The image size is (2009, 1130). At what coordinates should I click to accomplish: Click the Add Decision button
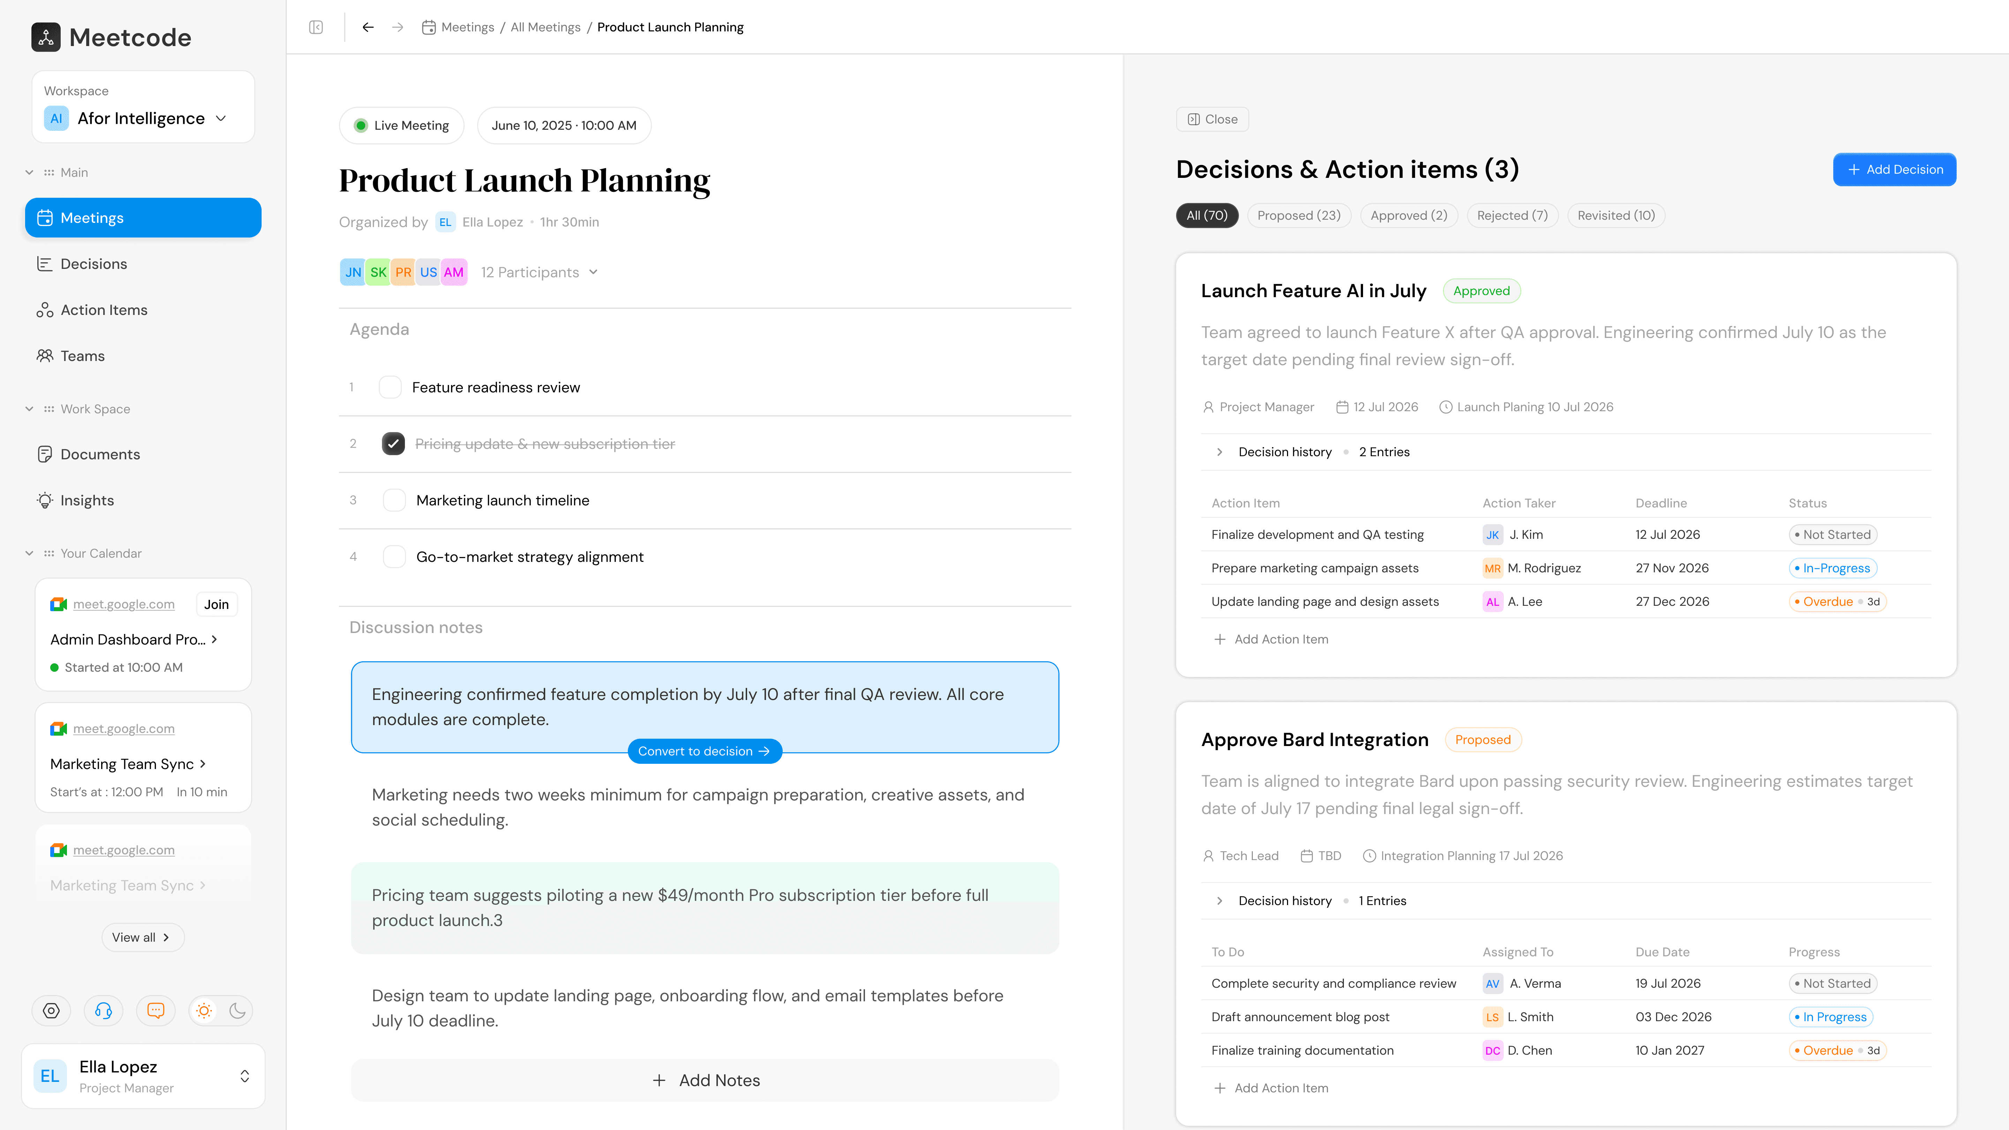tap(1894, 169)
